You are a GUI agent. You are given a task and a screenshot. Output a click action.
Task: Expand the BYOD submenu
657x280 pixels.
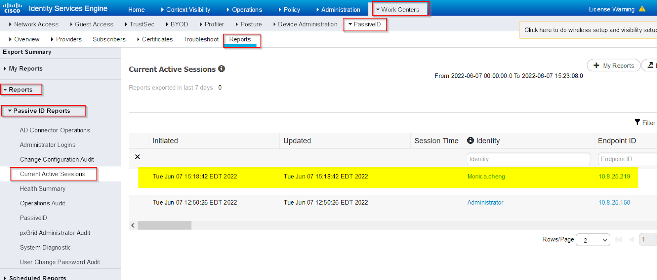tap(177, 24)
